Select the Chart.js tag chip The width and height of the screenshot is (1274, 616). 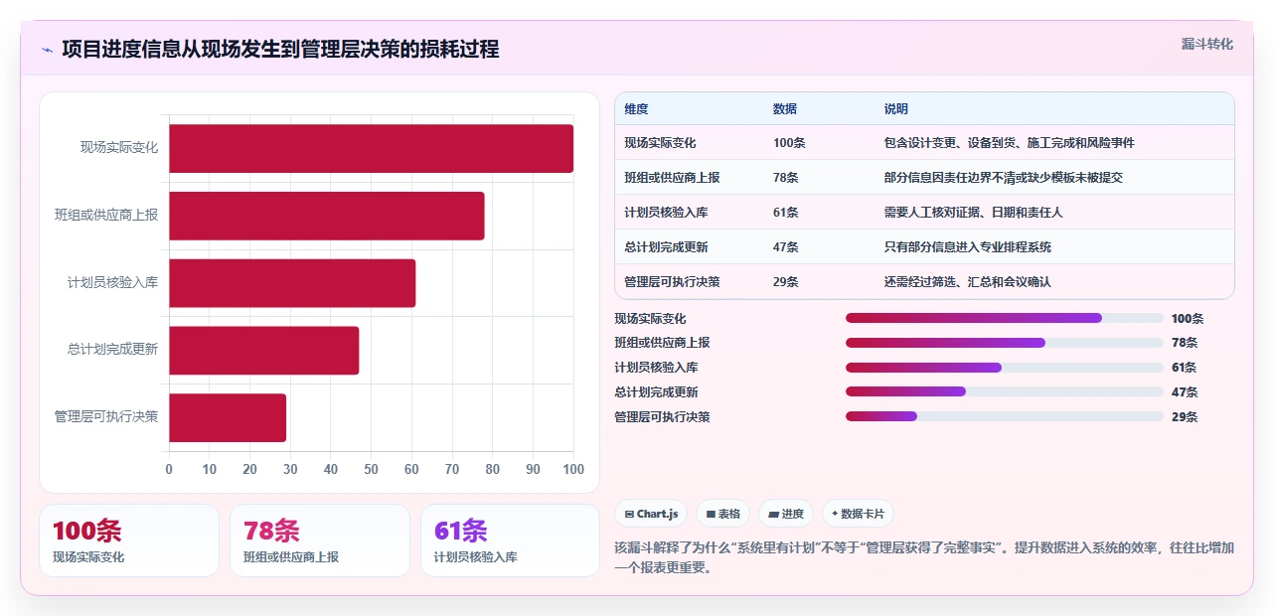tap(652, 514)
